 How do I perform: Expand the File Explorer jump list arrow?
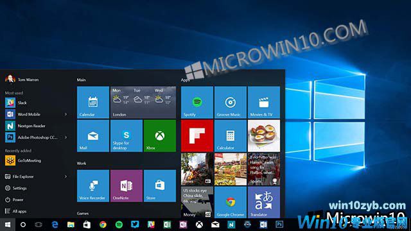(x=66, y=176)
